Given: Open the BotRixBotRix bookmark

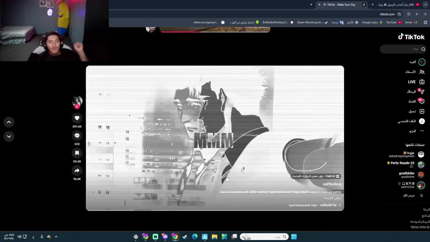Looking at the screenshot, I should tap(278, 23).
